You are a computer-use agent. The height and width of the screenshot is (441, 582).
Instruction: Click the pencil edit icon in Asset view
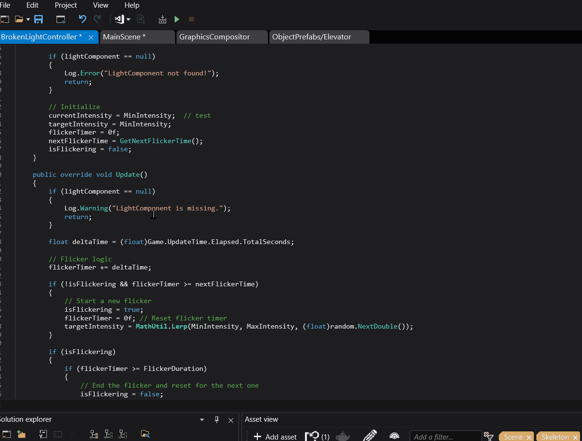pyautogui.click(x=369, y=436)
